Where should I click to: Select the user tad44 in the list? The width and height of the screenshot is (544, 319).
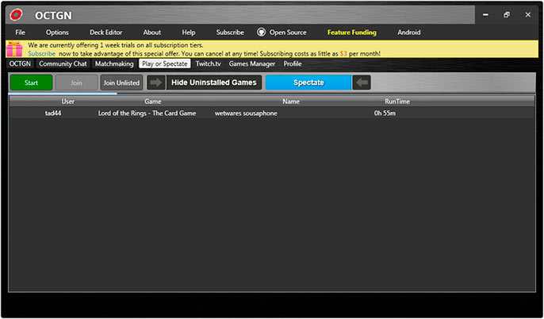53,113
